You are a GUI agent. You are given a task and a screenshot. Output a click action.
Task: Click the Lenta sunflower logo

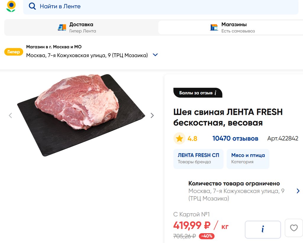[11, 6]
